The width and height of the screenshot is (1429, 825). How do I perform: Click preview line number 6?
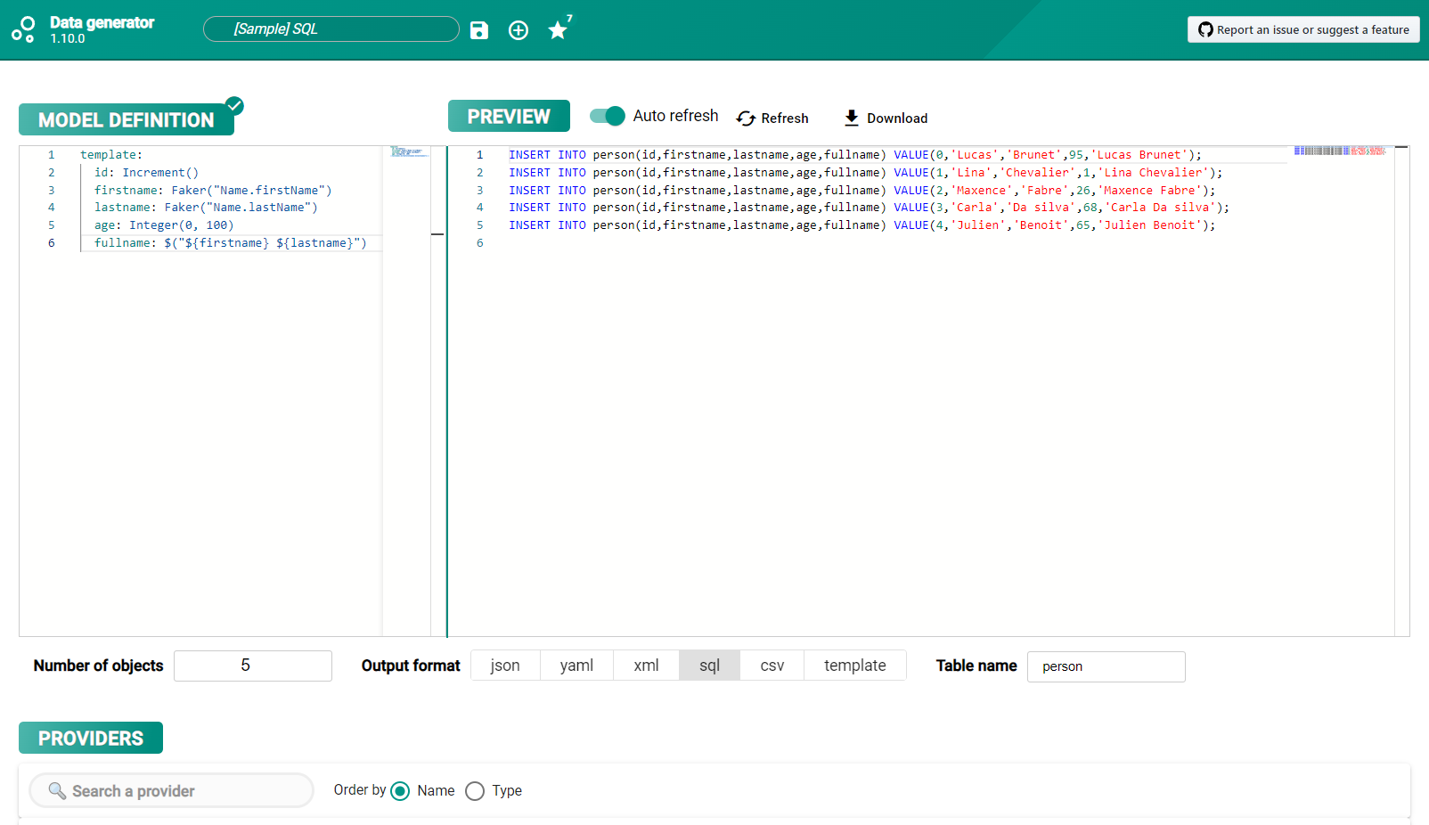[479, 243]
